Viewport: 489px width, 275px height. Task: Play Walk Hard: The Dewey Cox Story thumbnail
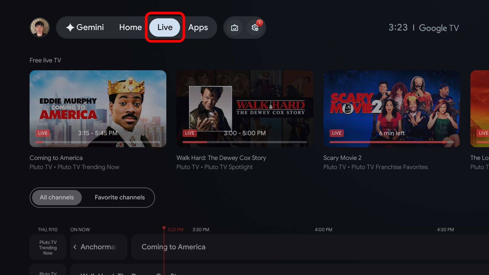pos(245,109)
